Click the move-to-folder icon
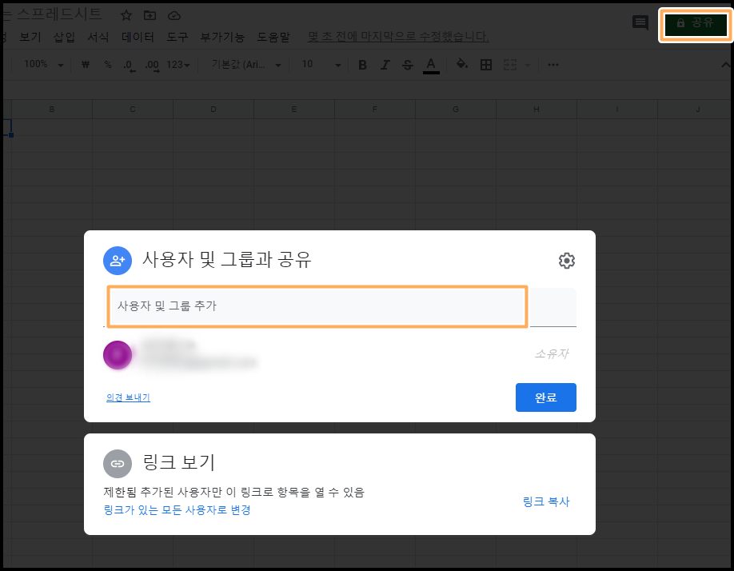 click(150, 15)
